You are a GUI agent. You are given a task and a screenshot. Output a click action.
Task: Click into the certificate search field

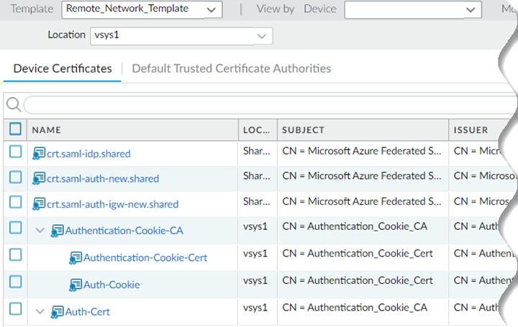coord(266,106)
